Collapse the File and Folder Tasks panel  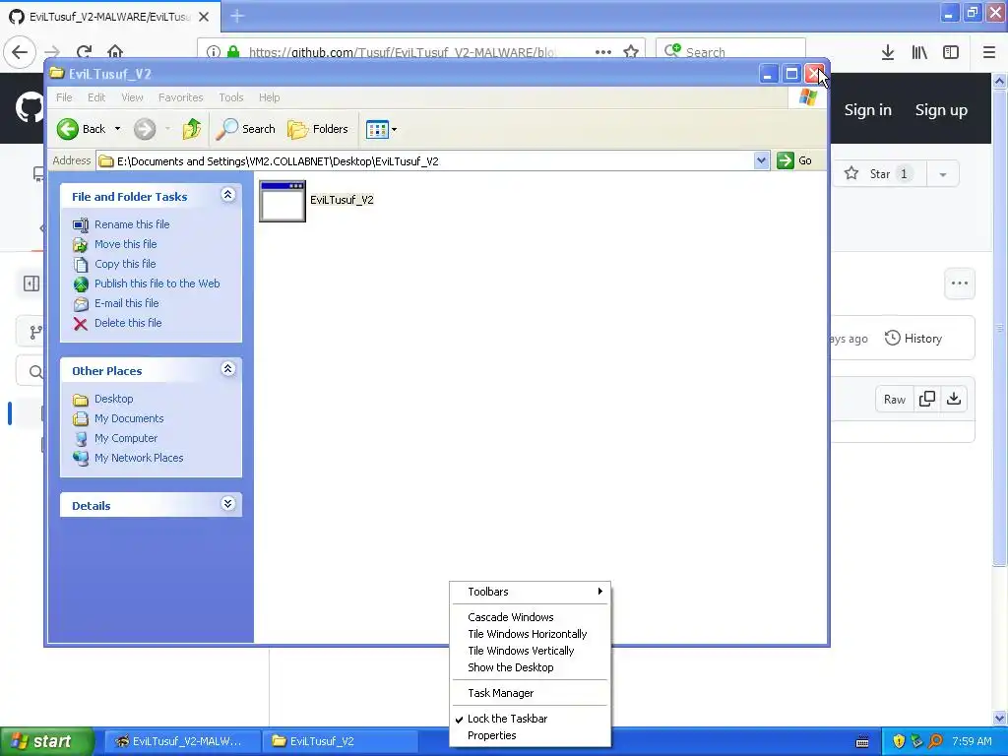click(227, 195)
